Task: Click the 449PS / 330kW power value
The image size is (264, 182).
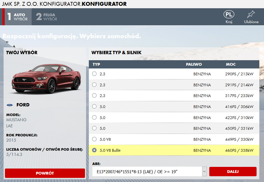Action: 239,139
